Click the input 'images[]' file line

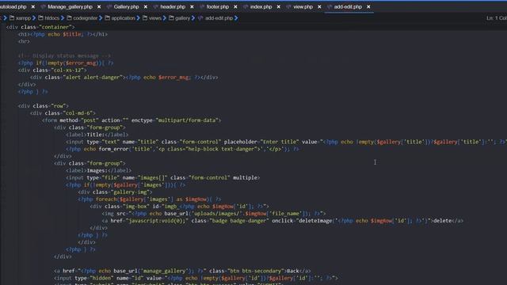point(163,177)
